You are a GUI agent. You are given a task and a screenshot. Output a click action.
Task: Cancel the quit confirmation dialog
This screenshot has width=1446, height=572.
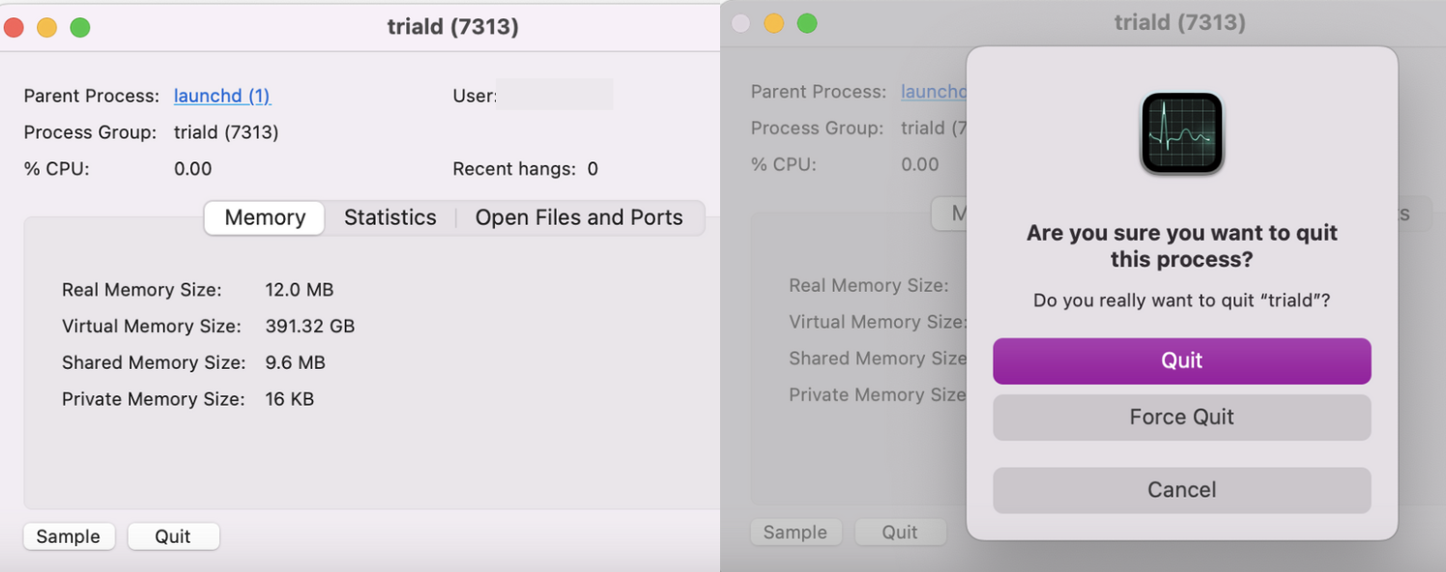[x=1181, y=490]
